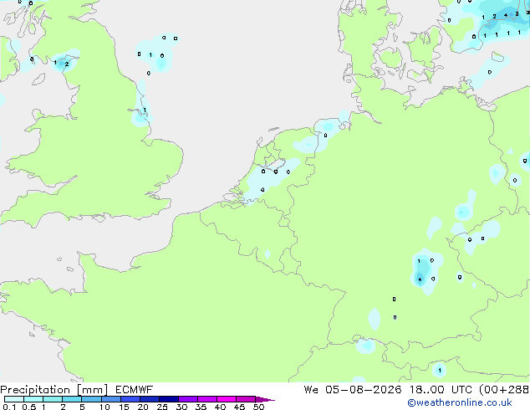Select the 20–25 mm dark blue legend swatch
530x410 pixels.
[150, 399]
